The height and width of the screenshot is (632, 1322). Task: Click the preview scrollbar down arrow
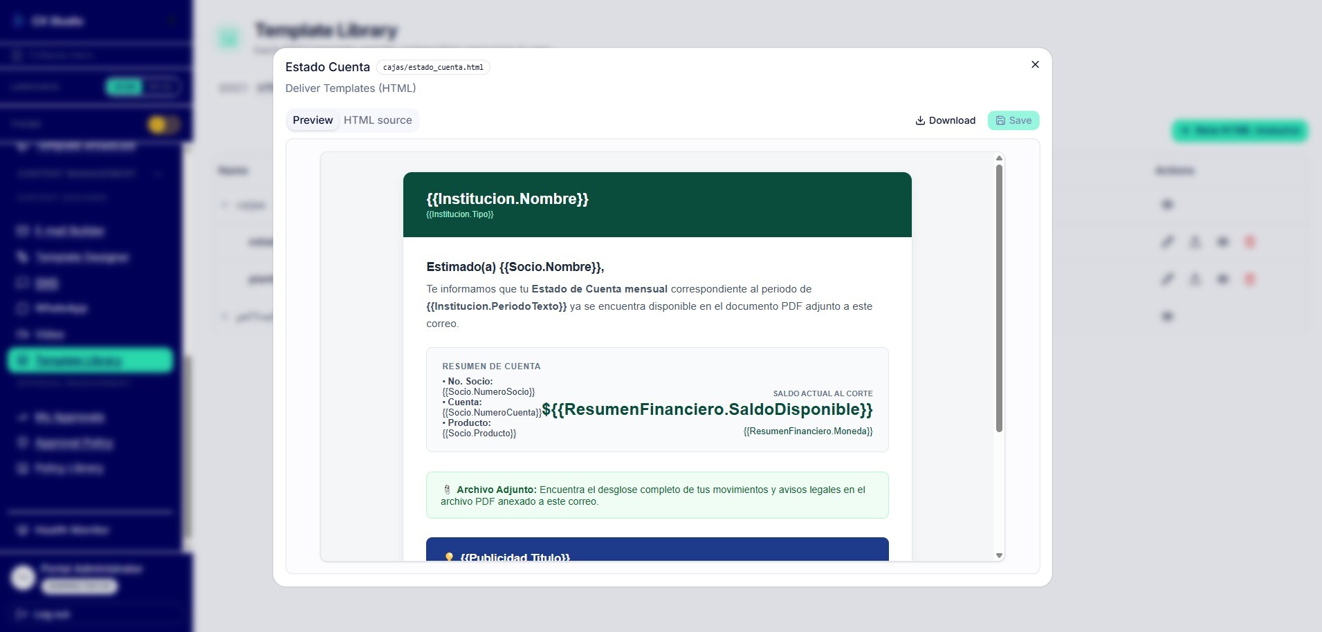(999, 555)
